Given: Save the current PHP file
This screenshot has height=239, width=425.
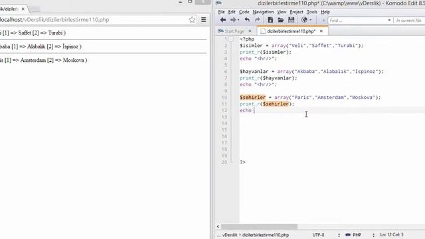Looking at the screenshot, I should point(291,20).
